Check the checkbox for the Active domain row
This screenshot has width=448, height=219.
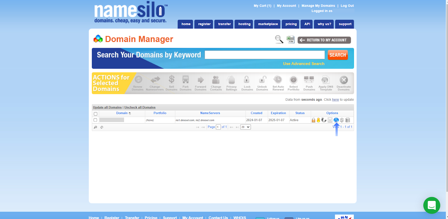click(x=95, y=120)
